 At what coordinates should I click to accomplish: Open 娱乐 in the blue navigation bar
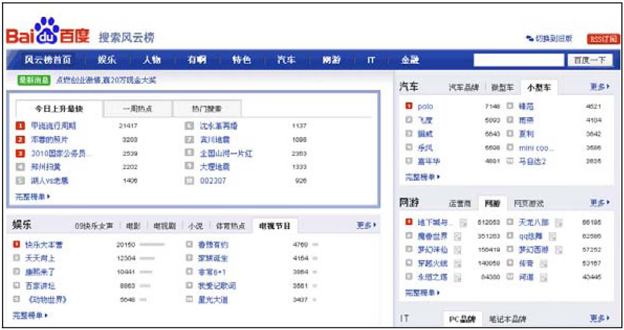107,60
